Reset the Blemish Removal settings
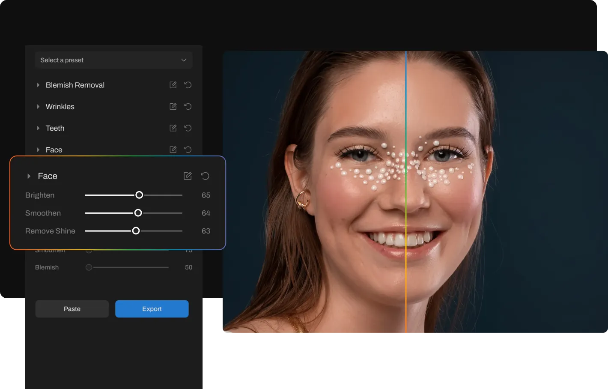The height and width of the screenshot is (389, 608). coord(188,85)
